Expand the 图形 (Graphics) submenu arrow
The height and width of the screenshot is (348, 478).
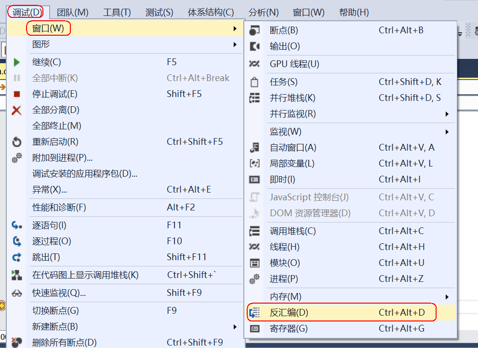(236, 44)
